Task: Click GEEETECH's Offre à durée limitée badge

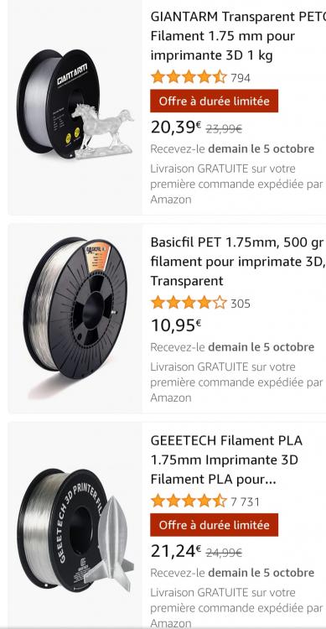Action: click(x=215, y=525)
